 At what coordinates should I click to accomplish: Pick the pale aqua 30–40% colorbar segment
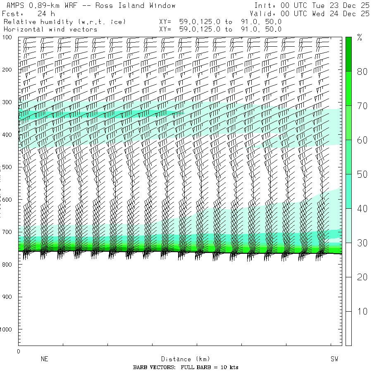348,225
